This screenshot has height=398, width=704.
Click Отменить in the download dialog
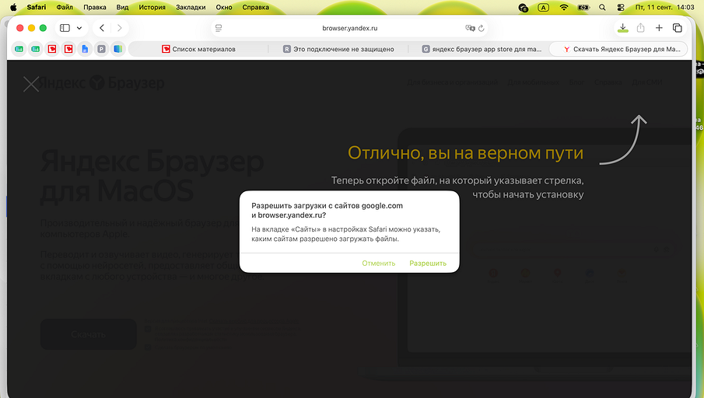(379, 264)
